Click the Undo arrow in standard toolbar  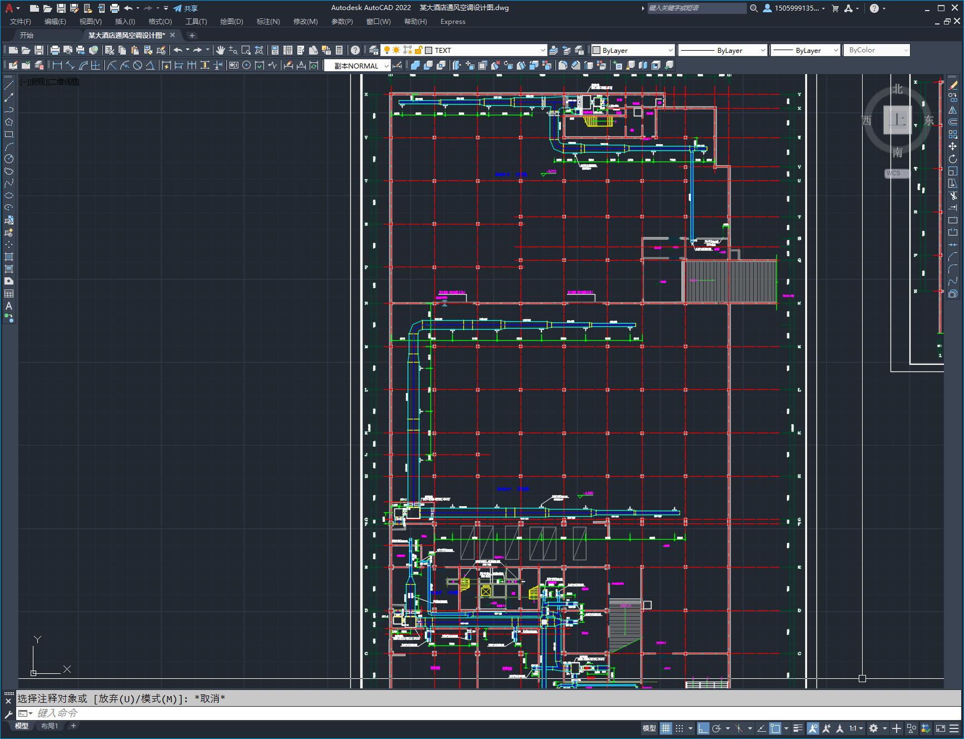178,50
